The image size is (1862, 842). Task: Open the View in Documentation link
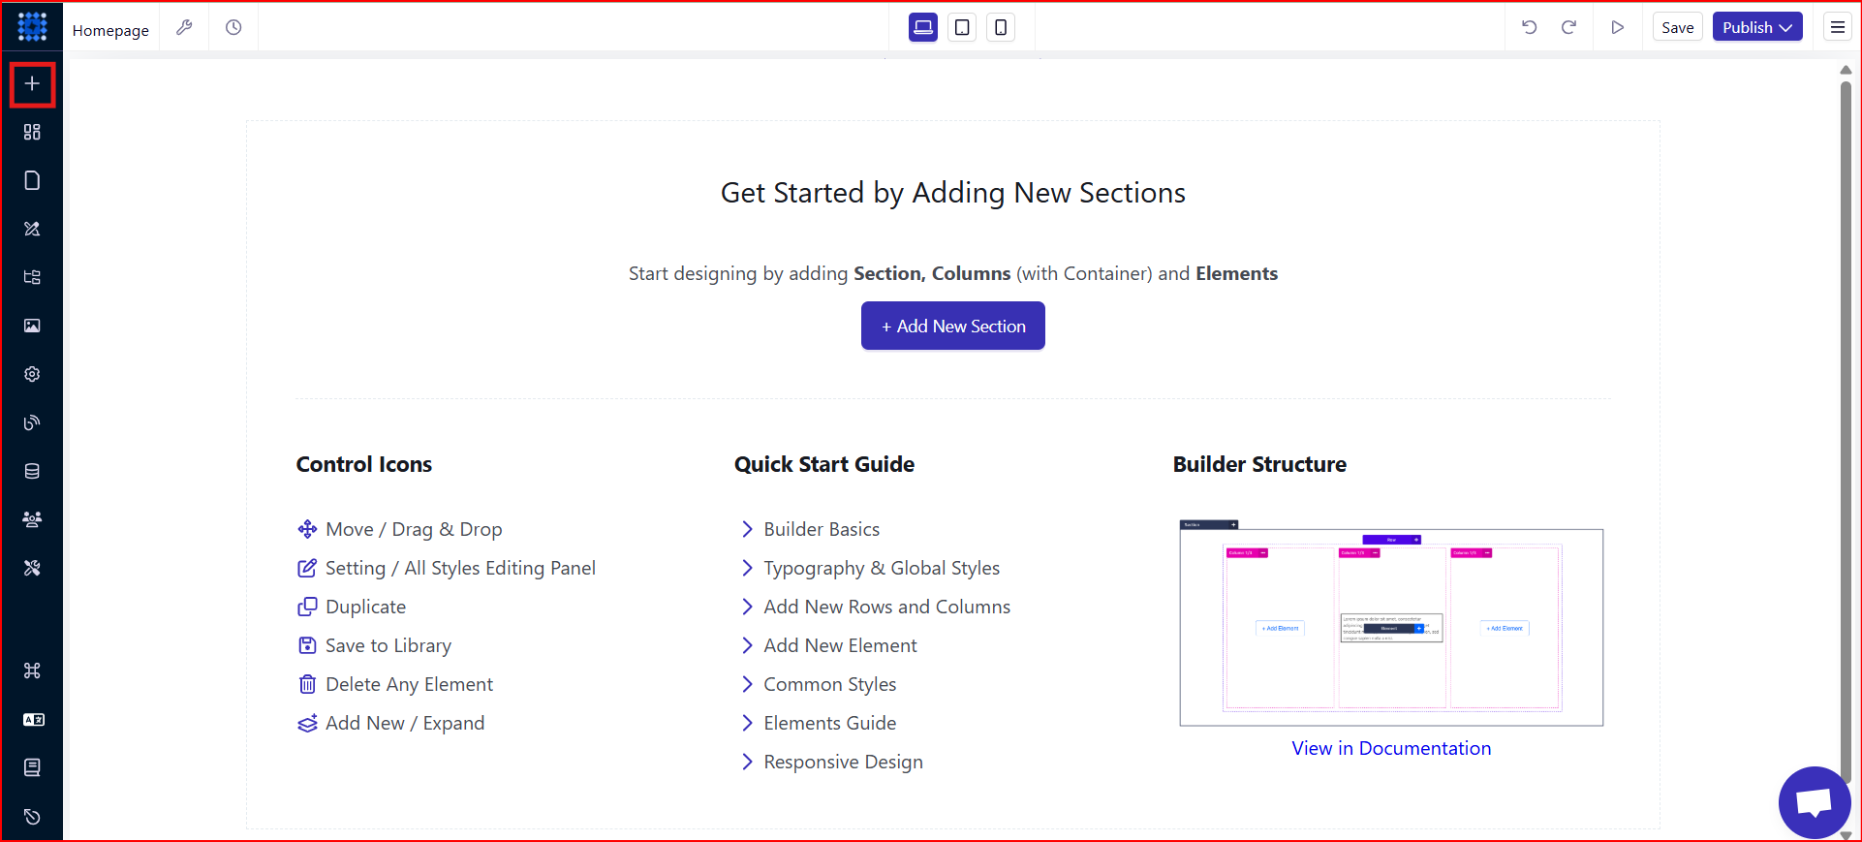click(1391, 748)
